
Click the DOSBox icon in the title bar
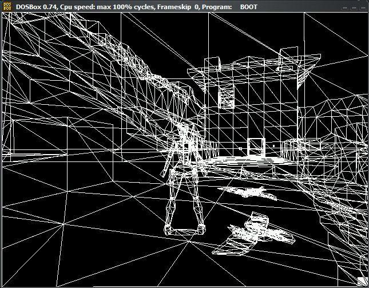7,6
